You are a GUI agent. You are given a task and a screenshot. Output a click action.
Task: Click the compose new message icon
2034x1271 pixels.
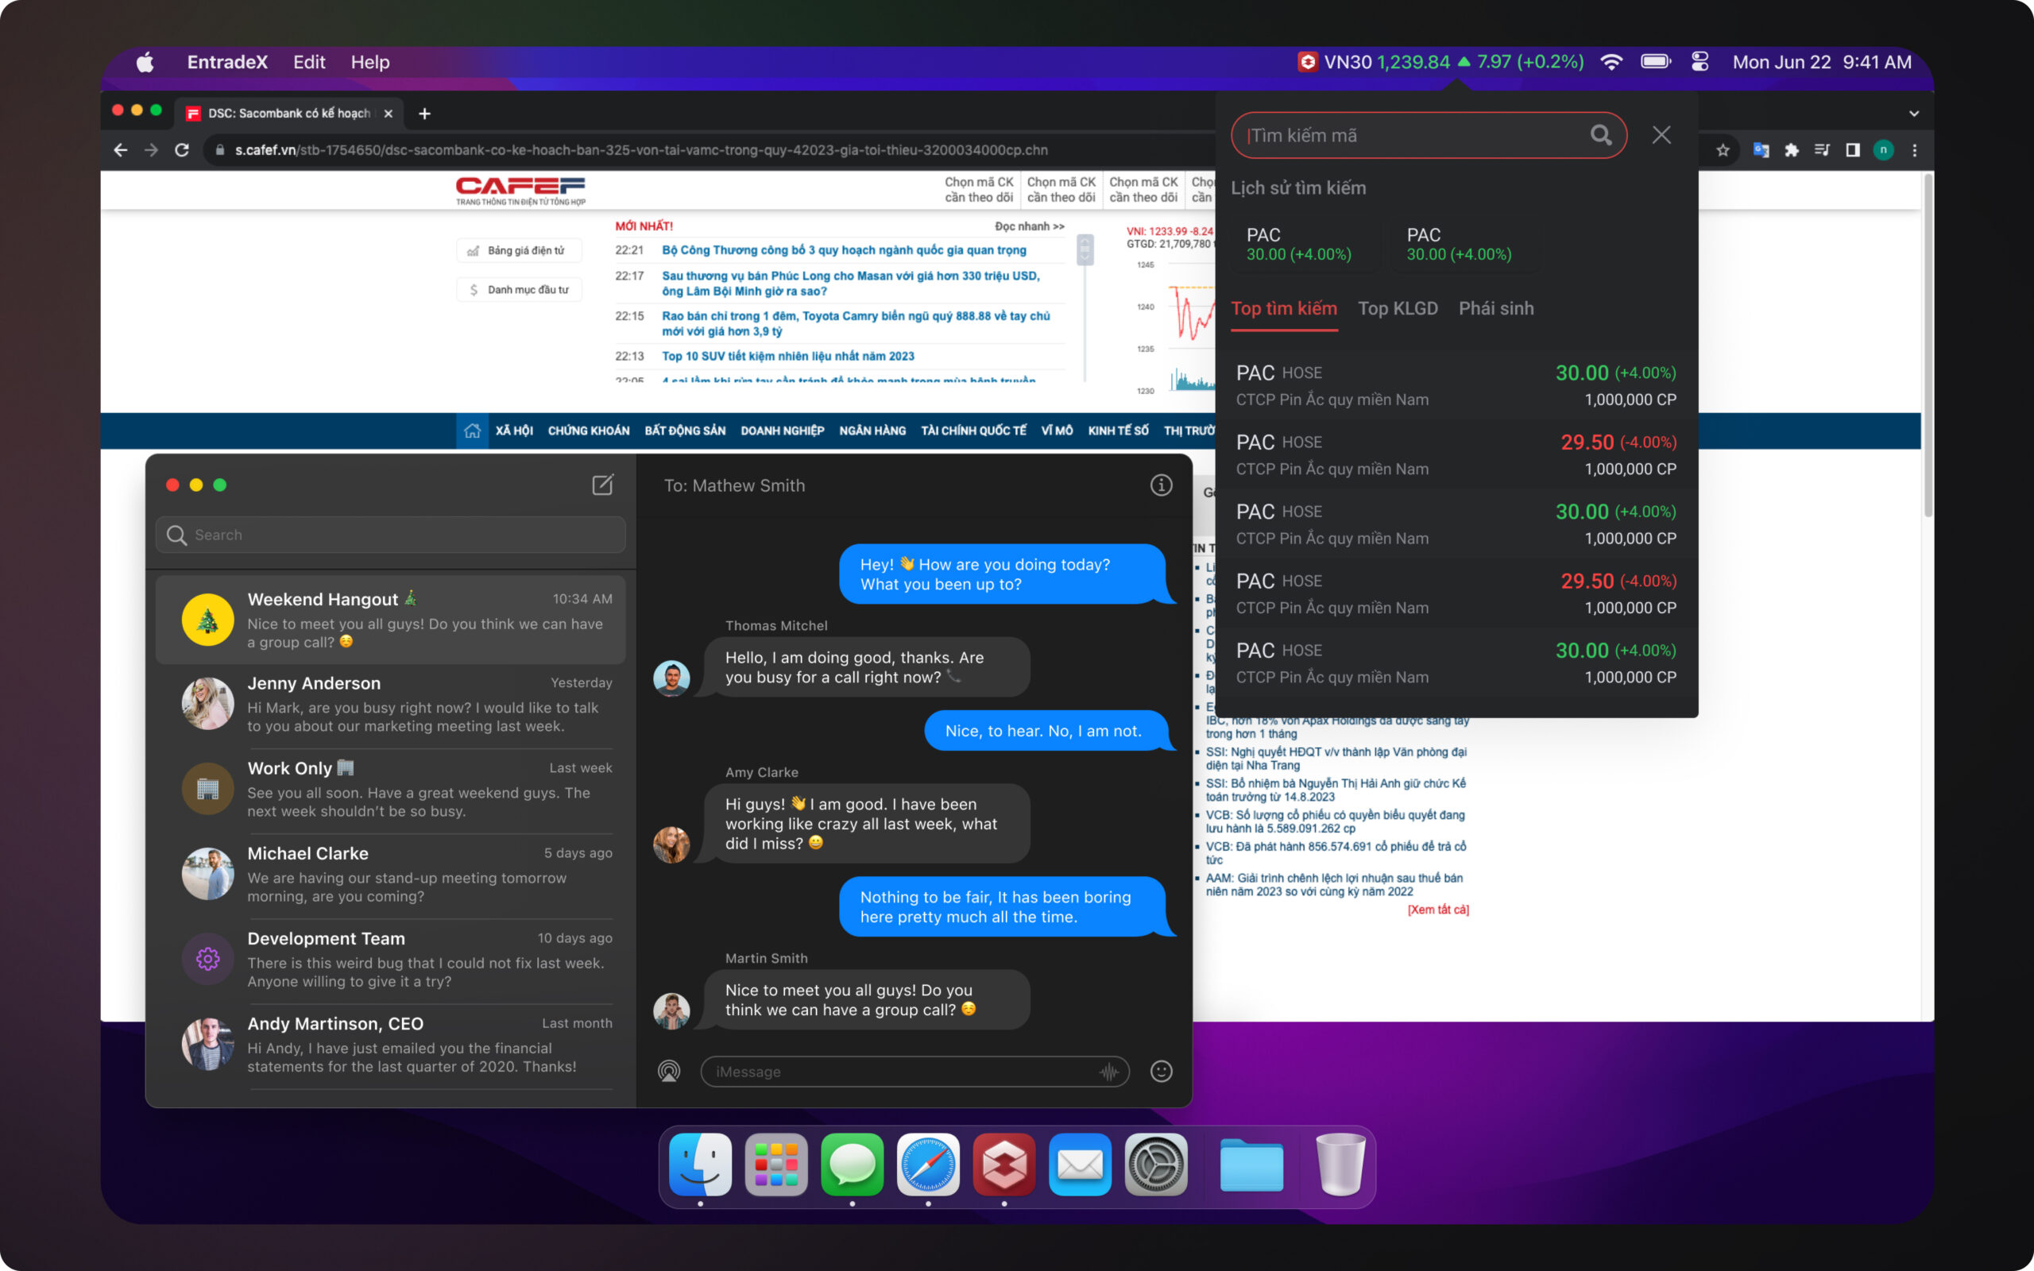602,485
